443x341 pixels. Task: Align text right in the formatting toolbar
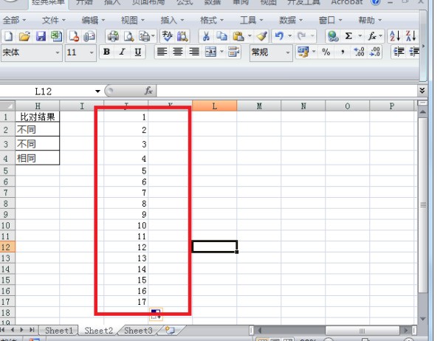click(193, 52)
